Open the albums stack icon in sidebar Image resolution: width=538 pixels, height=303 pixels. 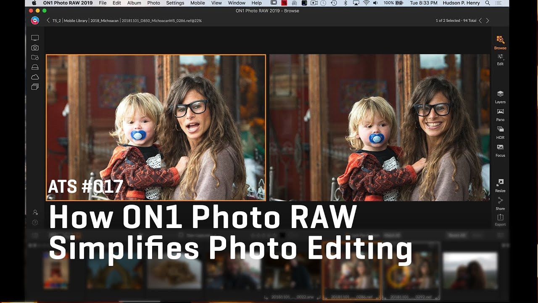point(35,87)
